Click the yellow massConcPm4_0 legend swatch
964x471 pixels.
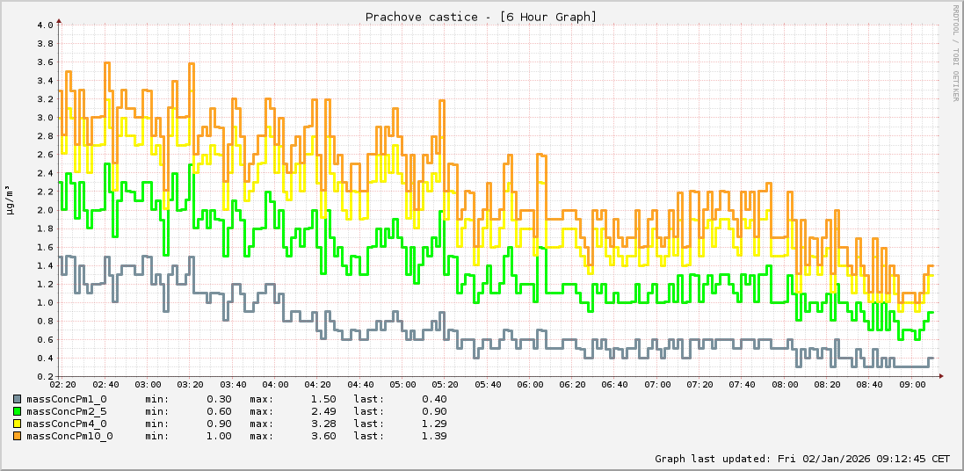point(17,424)
